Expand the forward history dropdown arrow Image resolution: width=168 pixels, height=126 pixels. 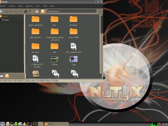[x=21, y=11]
